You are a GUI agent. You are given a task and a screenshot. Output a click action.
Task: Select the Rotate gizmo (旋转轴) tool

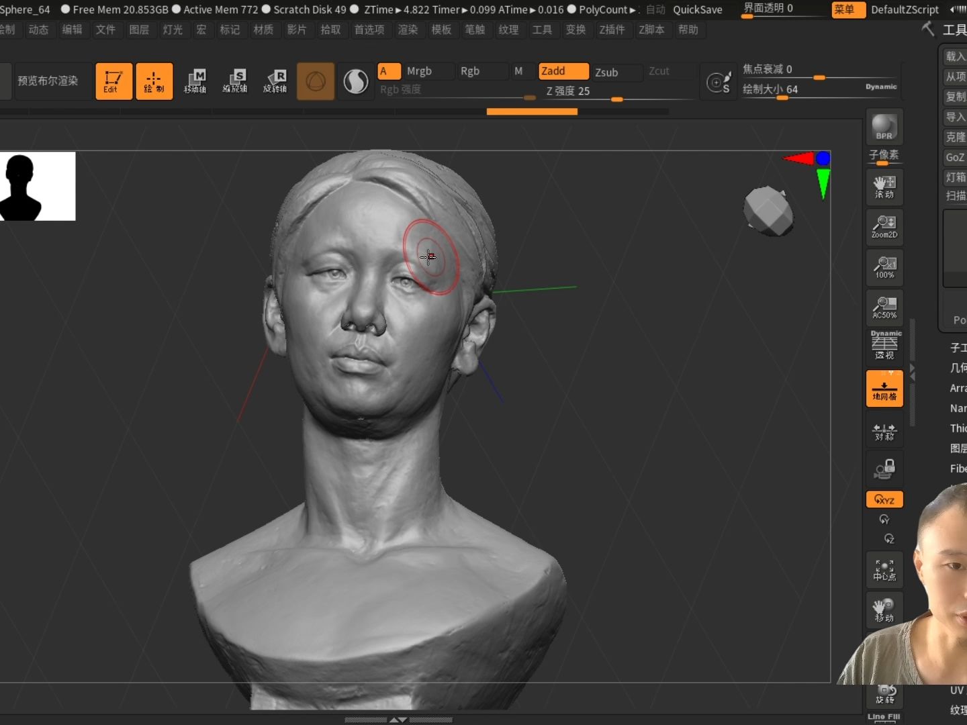(x=275, y=81)
